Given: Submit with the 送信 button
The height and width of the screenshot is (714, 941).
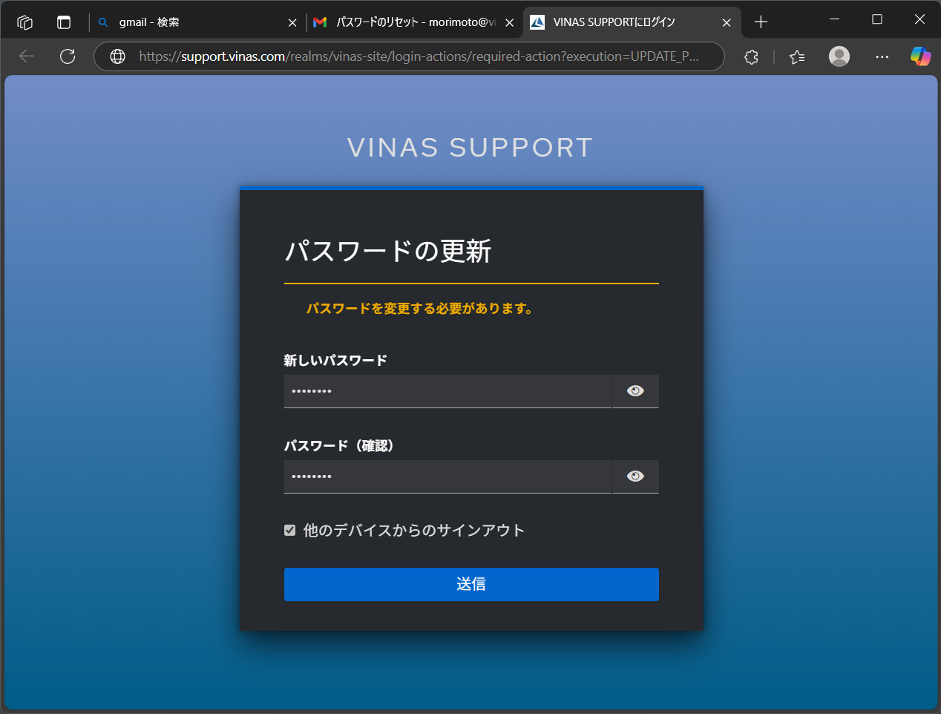Looking at the screenshot, I should coord(471,584).
